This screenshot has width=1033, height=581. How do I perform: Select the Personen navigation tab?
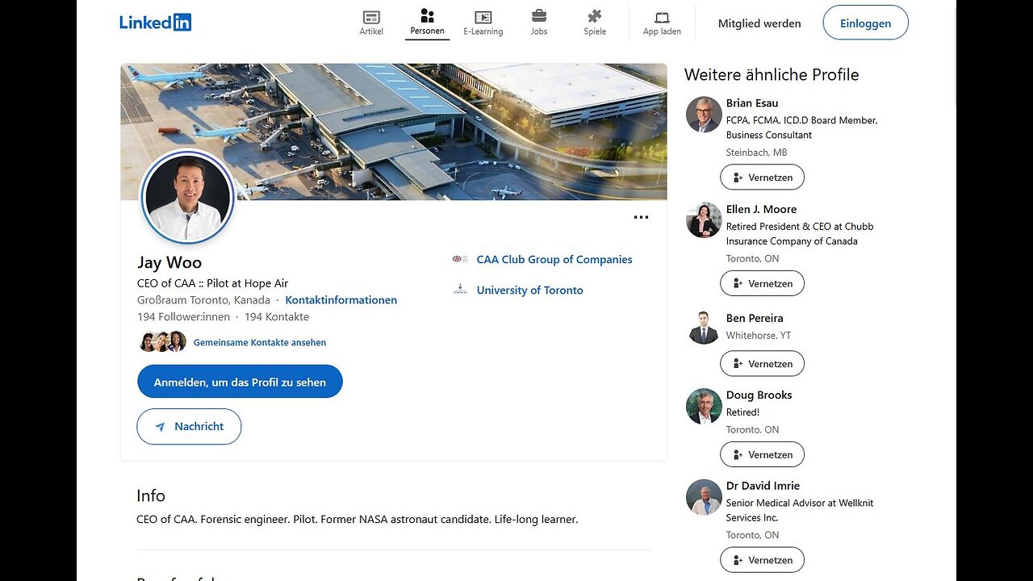(427, 23)
